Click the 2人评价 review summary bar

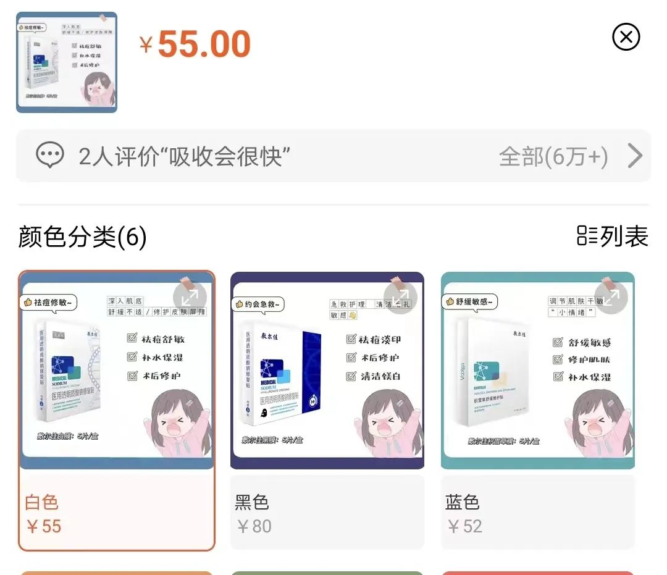[333, 156]
